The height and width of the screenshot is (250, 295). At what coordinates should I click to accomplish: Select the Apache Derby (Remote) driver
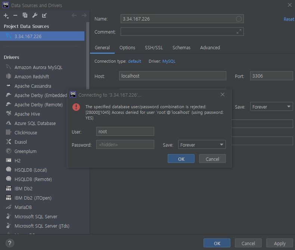(x=34, y=105)
